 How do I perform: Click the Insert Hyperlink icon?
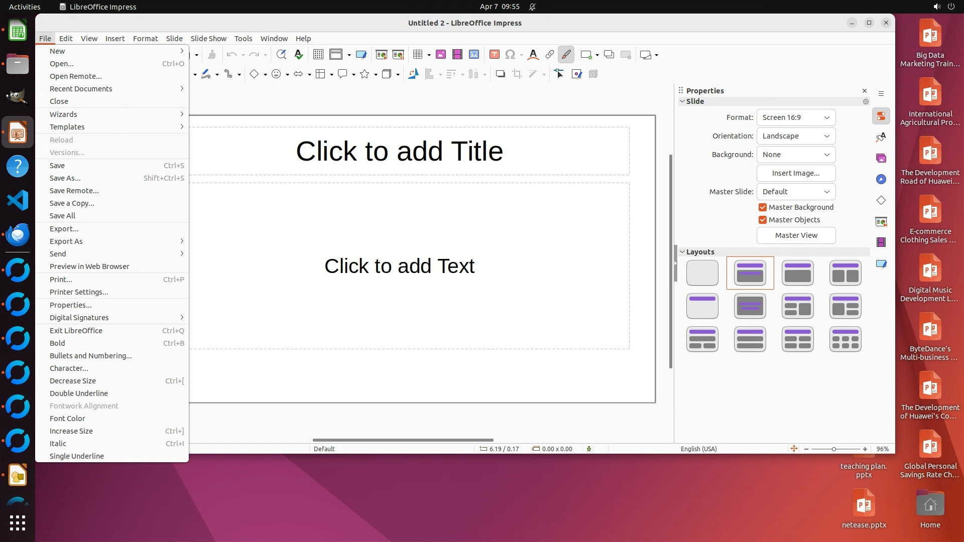point(549,55)
